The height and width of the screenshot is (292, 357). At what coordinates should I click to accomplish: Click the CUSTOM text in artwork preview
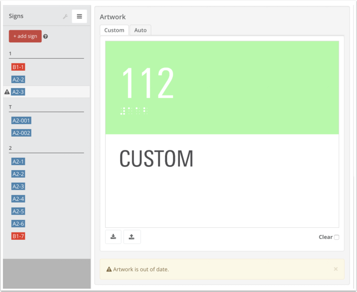pyautogui.click(x=157, y=159)
